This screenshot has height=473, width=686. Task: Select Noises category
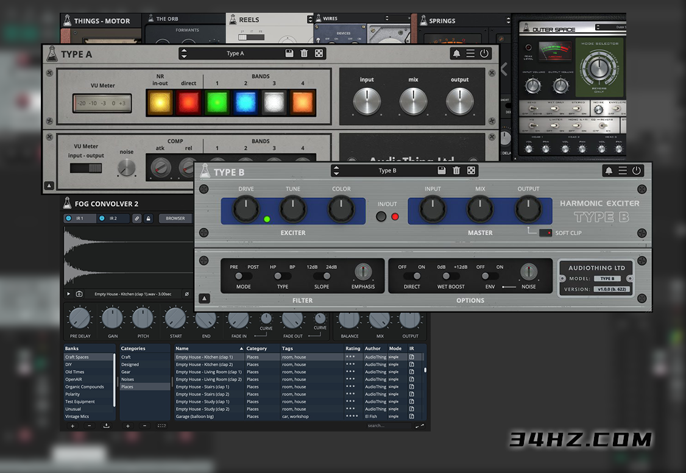[144, 379]
